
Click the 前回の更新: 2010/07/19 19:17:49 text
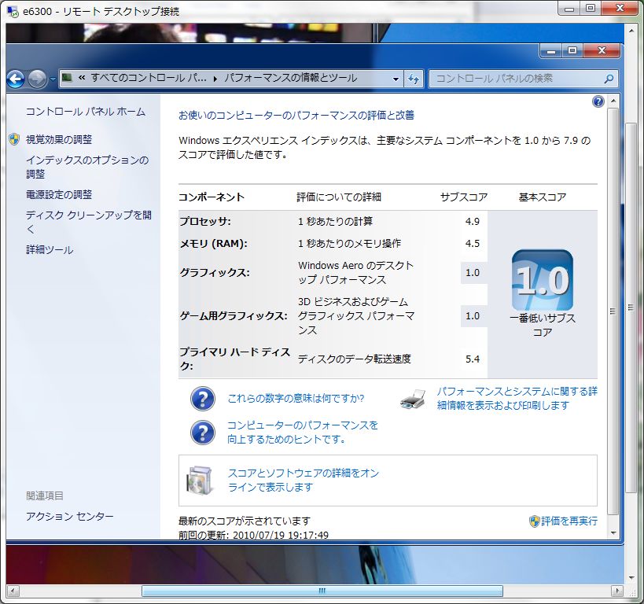coord(253,535)
